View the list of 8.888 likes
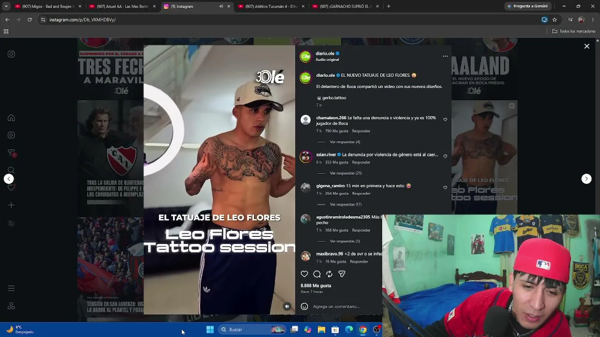The height and width of the screenshot is (337, 600). [x=316, y=286]
